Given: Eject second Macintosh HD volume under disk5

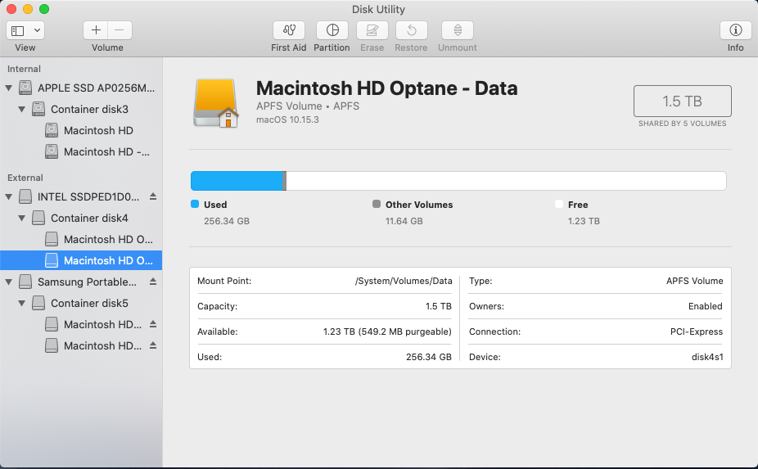Looking at the screenshot, I should (153, 345).
